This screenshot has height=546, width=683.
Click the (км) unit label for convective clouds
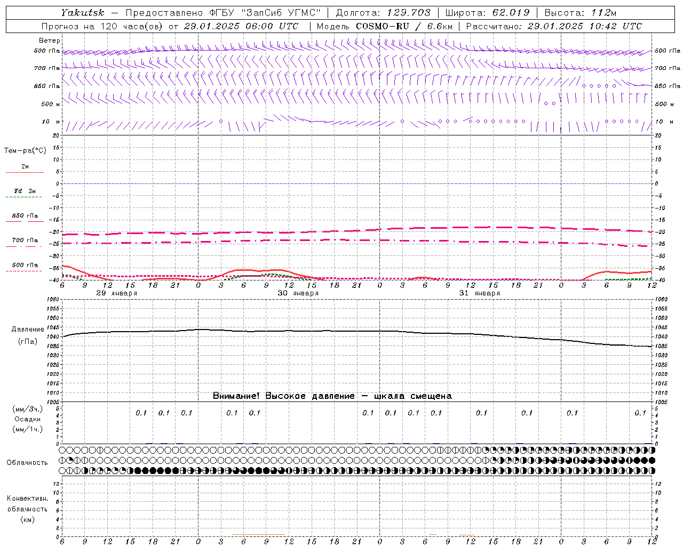(x=28, y=519)
